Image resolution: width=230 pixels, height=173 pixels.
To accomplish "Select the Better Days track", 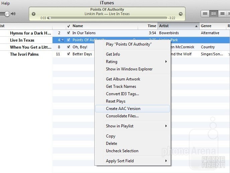I will point(82,54).
